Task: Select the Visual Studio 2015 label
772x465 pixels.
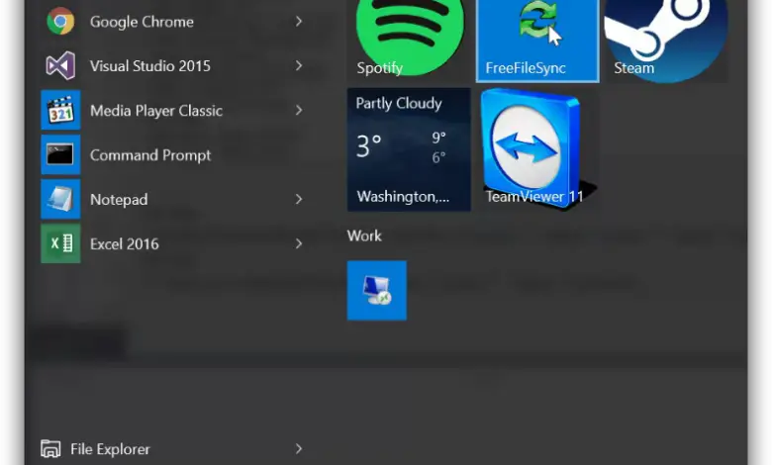Action: point(150,66)
